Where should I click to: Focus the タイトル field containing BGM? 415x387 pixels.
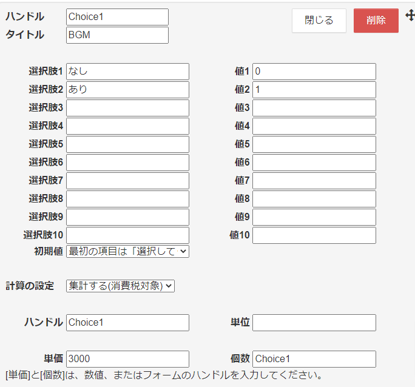coord(117,35)
